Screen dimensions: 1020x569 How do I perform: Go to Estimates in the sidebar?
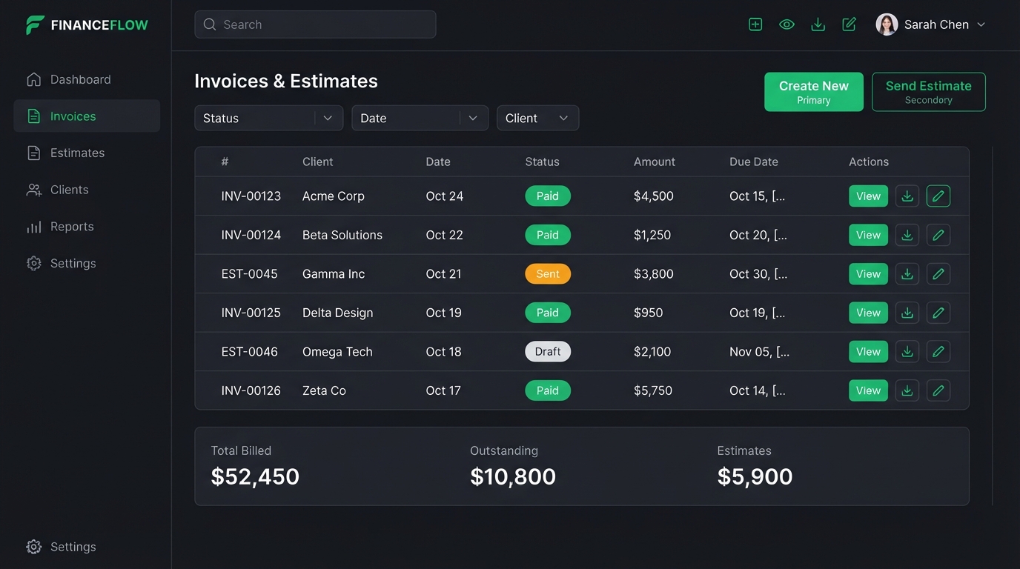(x=87, y=153)
